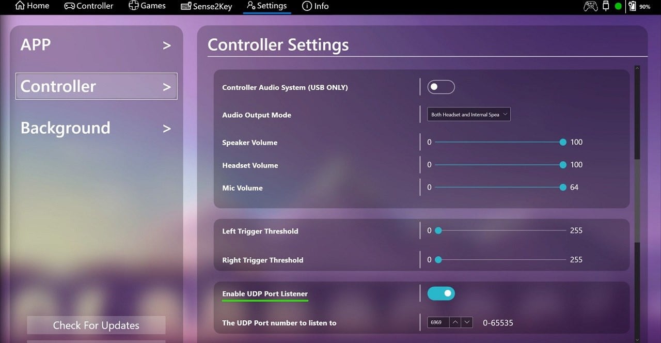The height and width of the screenshot is (343, 661).
Task: Open the APP settings section
Action: pyautogui.click(x=96, y=45)
